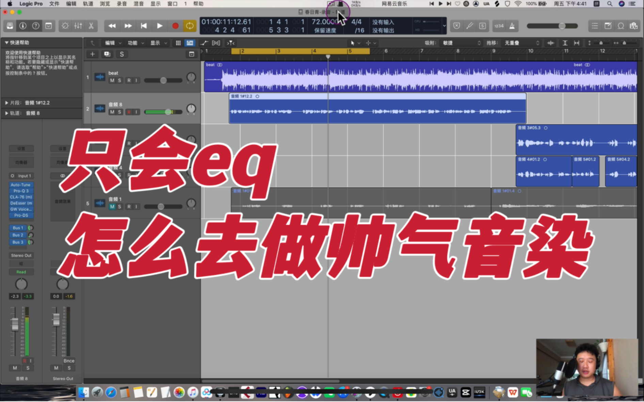This screenshot has width=644, height=402.
Task: Adjust beat track volume slider
Action: (163, 81)
